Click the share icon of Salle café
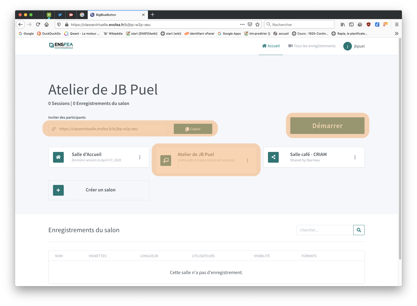The height and width of the screenshot is (306, 417). click(273, 157)
